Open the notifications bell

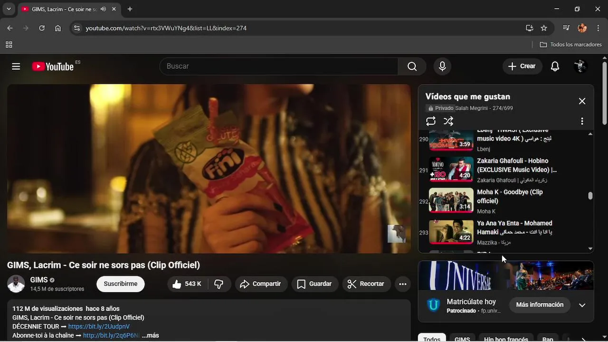pos(555,66)
